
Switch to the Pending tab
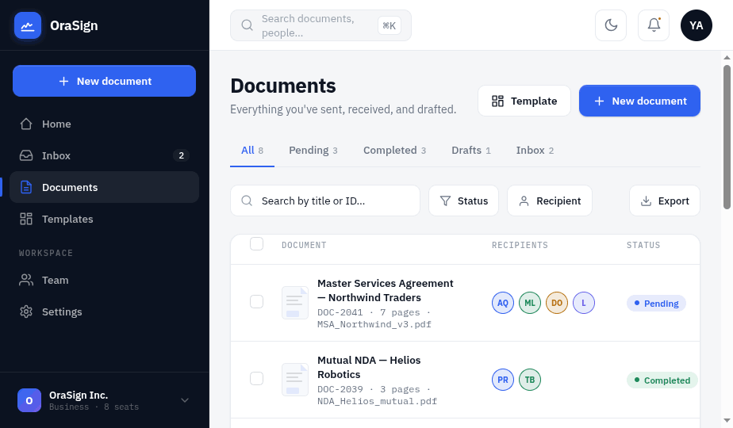pos(313,151)
